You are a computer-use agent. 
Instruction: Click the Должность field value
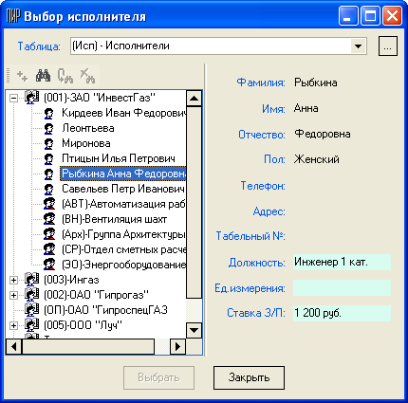point(342,262)
